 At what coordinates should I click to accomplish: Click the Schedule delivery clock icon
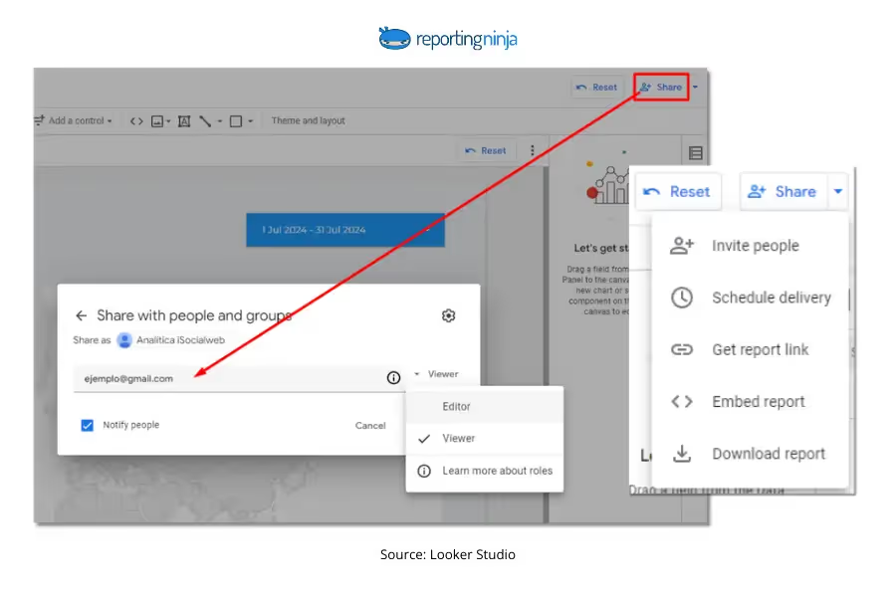point(682,298)
